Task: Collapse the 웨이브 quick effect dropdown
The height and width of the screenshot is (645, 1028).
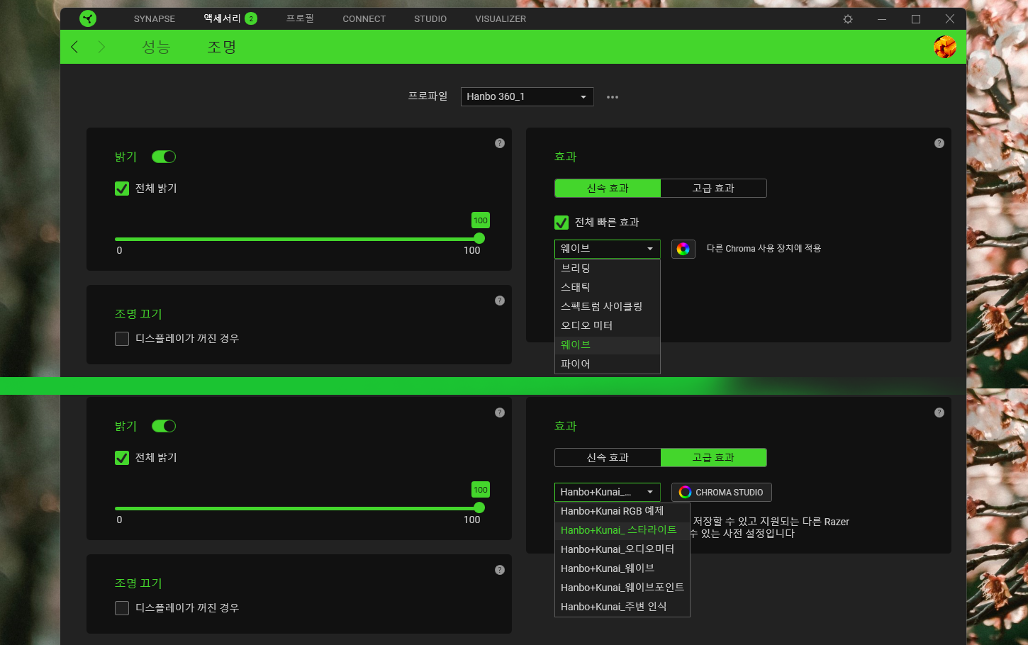Action: (608, 249)
